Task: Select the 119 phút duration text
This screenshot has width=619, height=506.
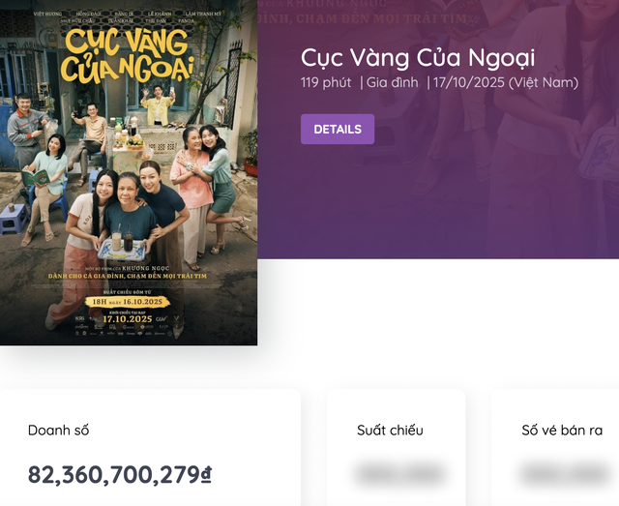Action: pos(326,82)
